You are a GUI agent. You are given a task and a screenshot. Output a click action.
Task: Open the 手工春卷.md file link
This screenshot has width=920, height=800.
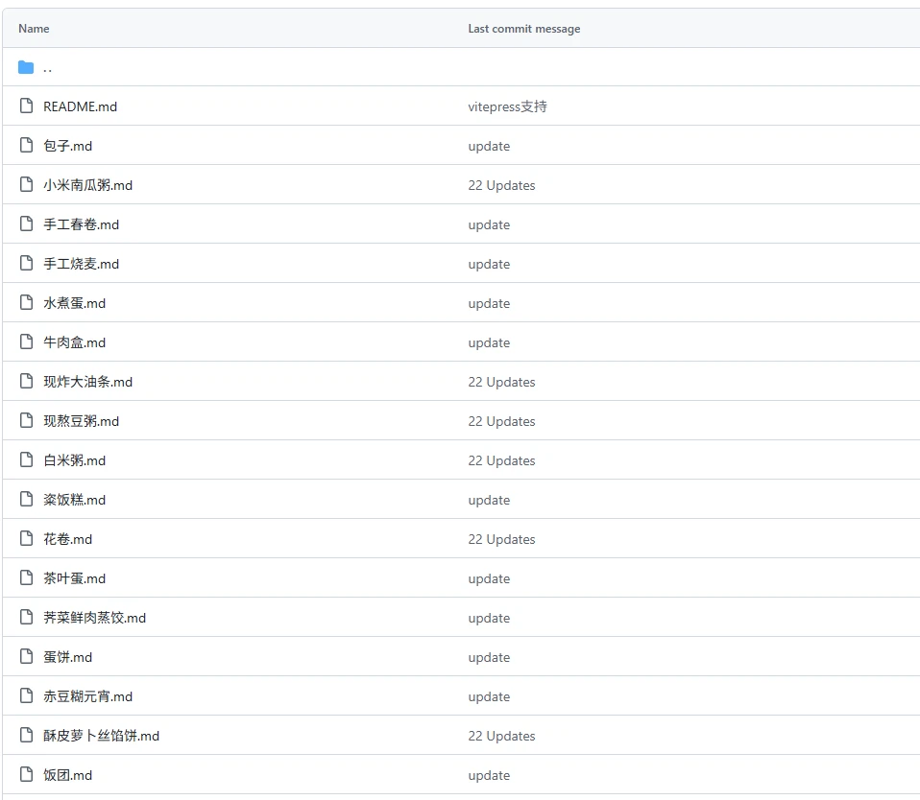[81, 224]
